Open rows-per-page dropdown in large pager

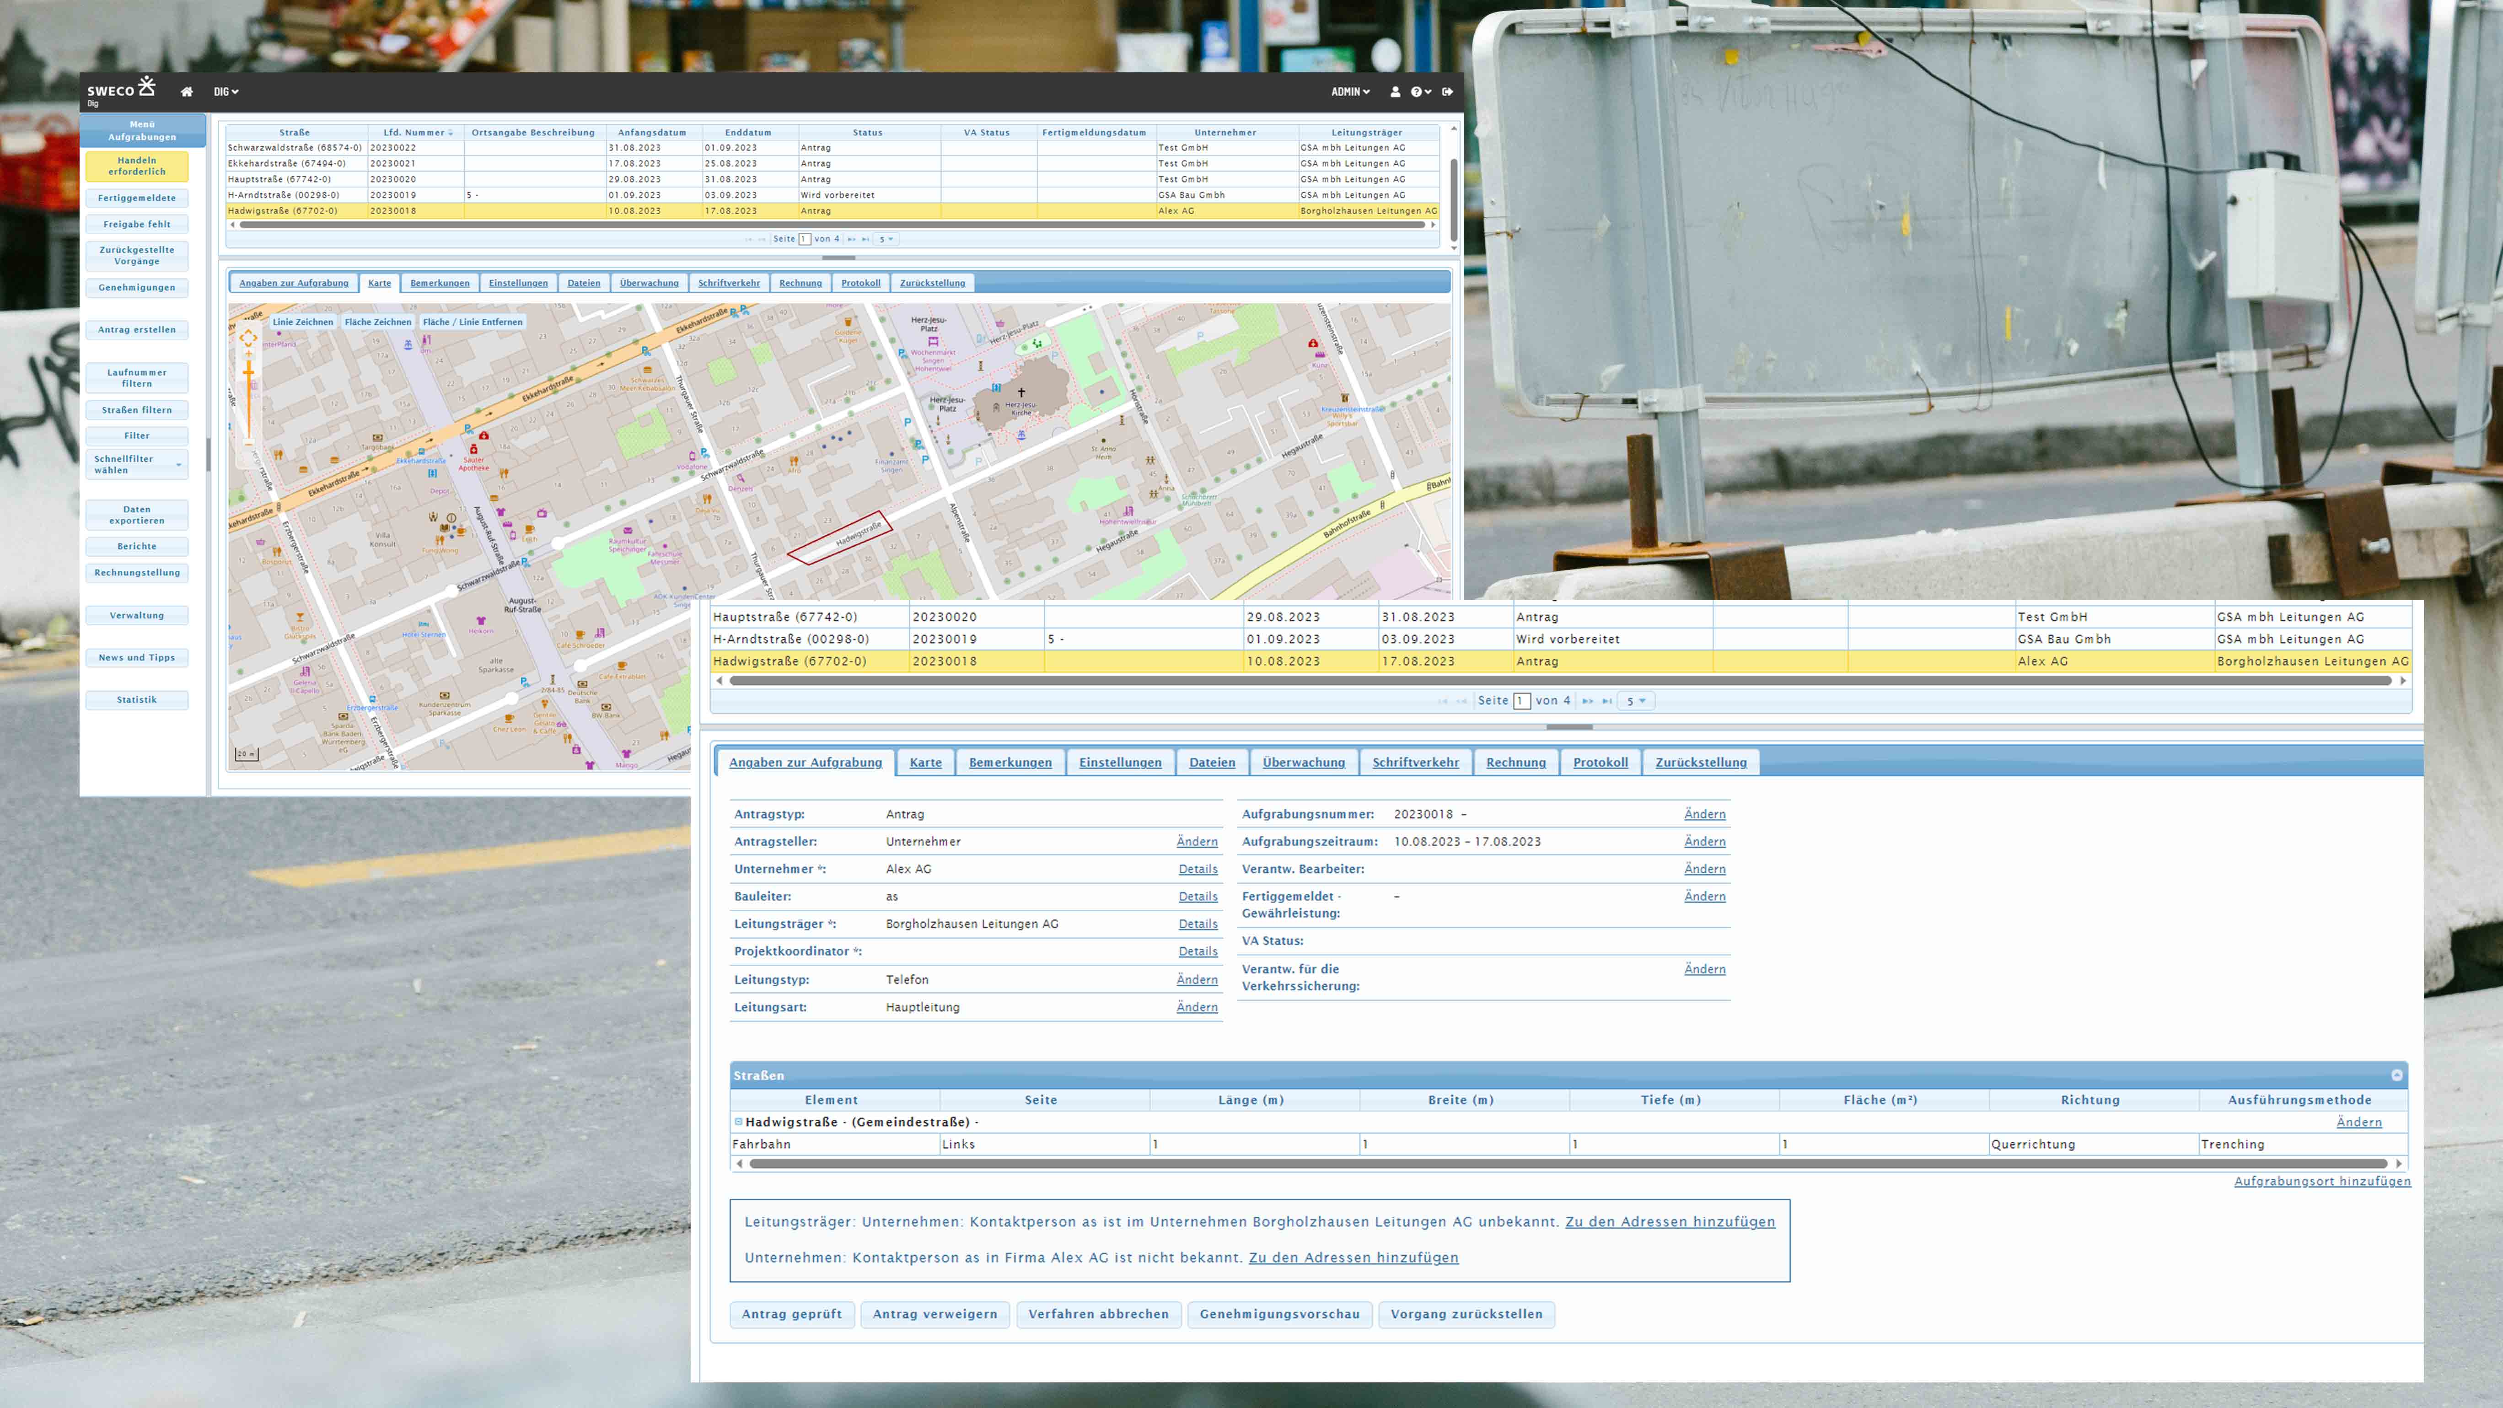[1636, 701]
